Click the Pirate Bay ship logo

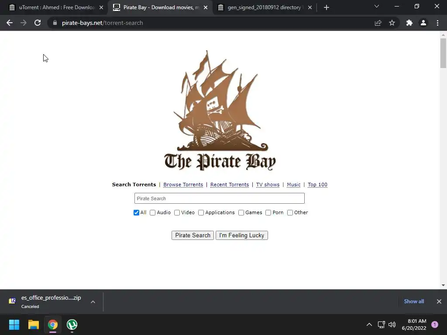pyautogui.click(x=220, y=111)
